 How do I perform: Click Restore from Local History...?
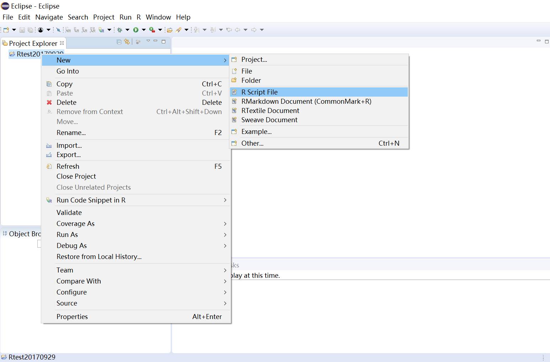pos(136,256)
